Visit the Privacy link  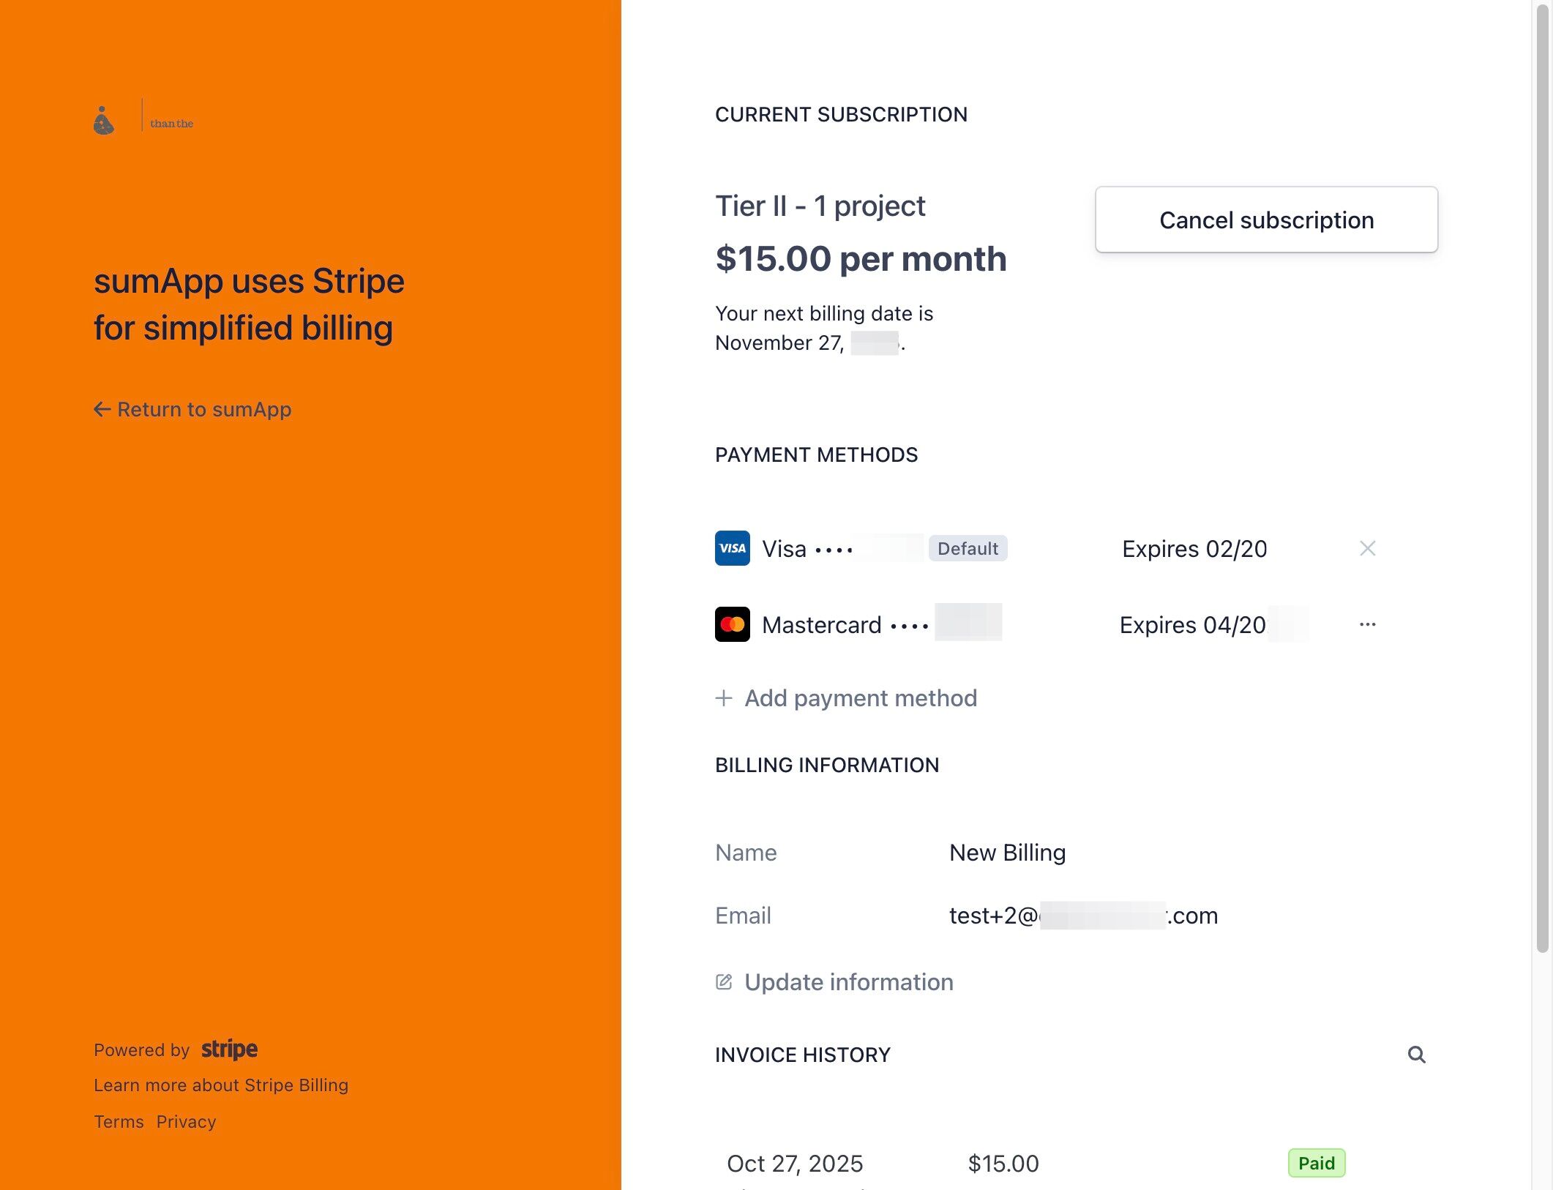point(186,1122)
